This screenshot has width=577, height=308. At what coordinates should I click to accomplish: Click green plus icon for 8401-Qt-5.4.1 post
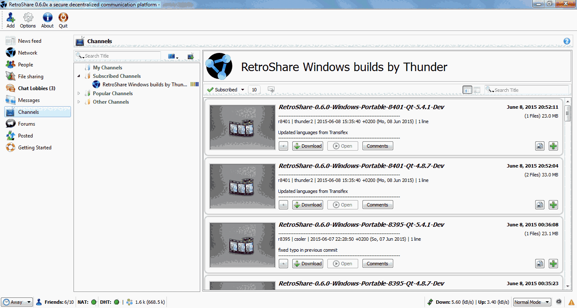tap(553, 146)
